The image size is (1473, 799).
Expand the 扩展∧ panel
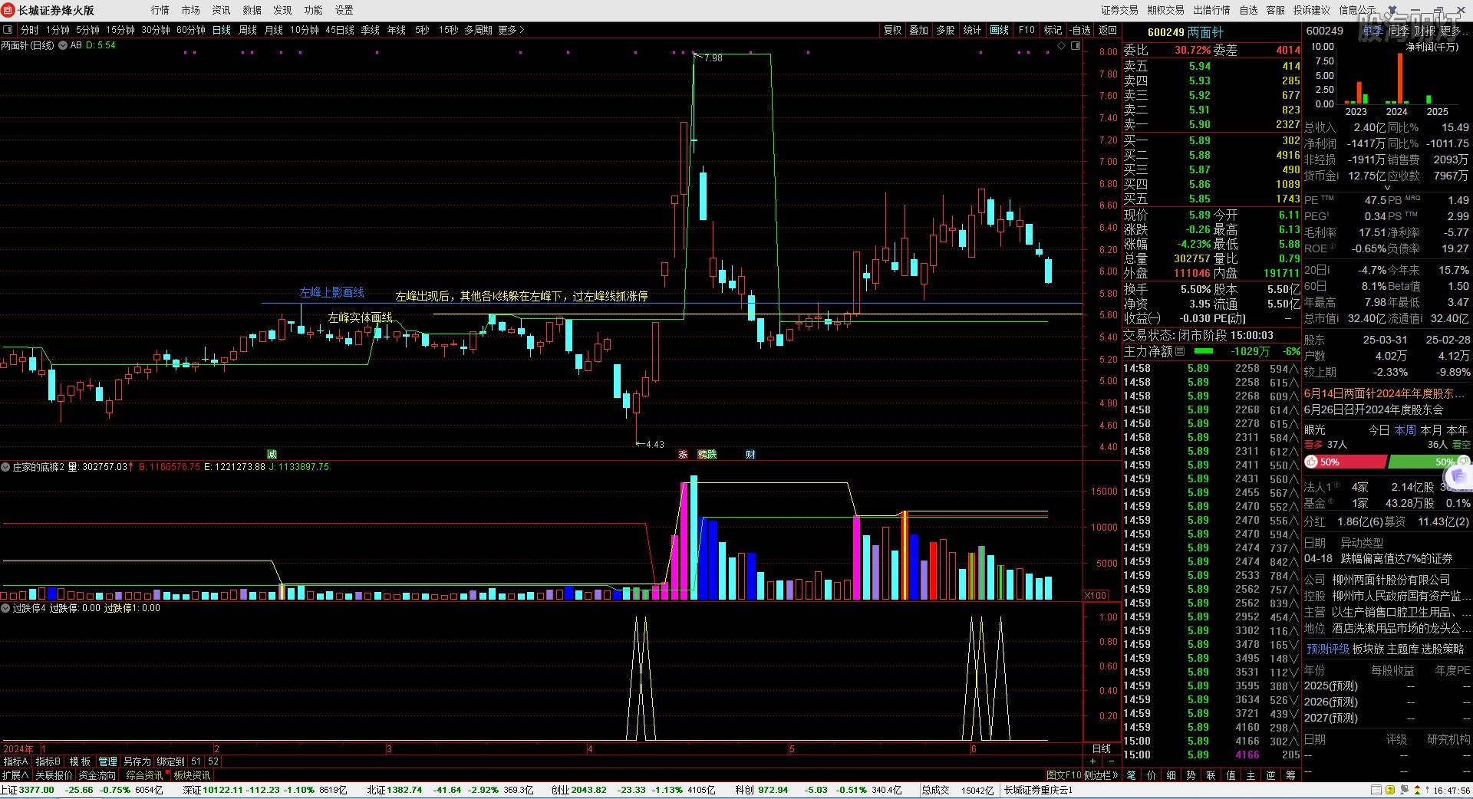[x=15, y=775]
